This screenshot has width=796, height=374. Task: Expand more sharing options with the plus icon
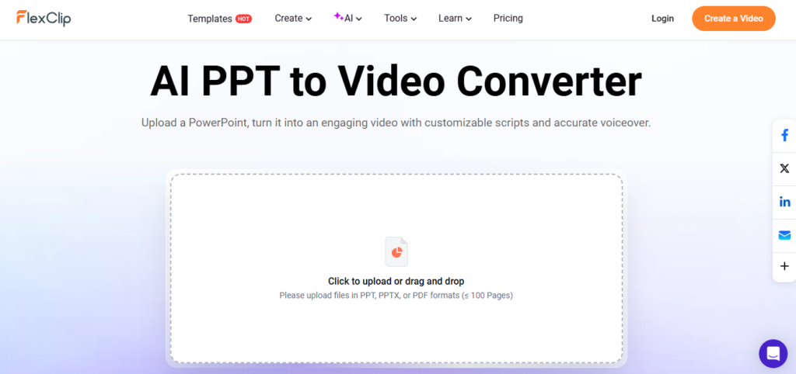tap(784, 266)
